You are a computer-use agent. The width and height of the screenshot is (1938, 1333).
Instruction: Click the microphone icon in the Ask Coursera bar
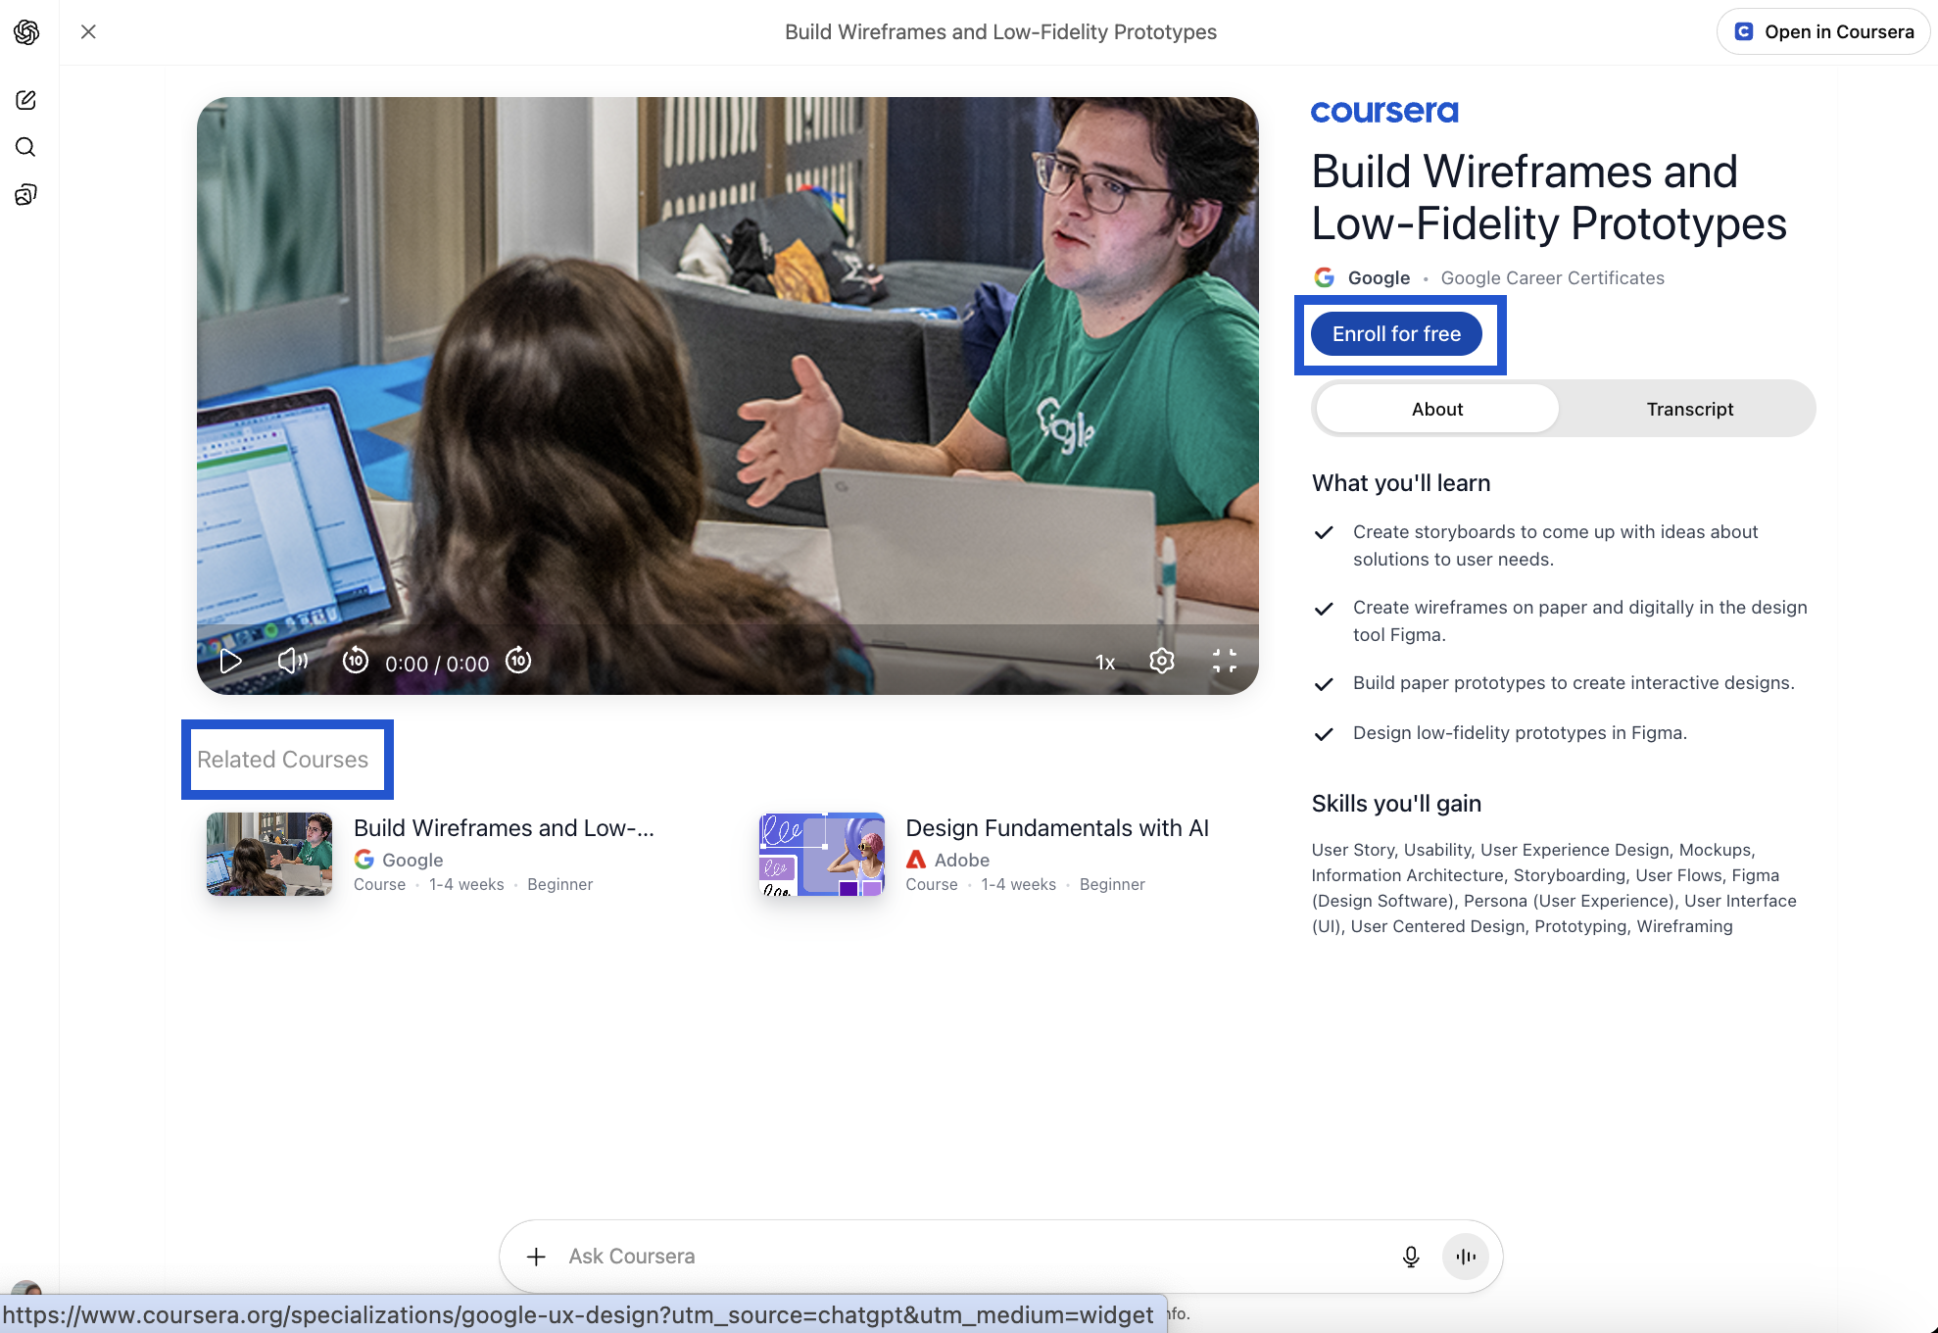(x=1411, y=1256)
